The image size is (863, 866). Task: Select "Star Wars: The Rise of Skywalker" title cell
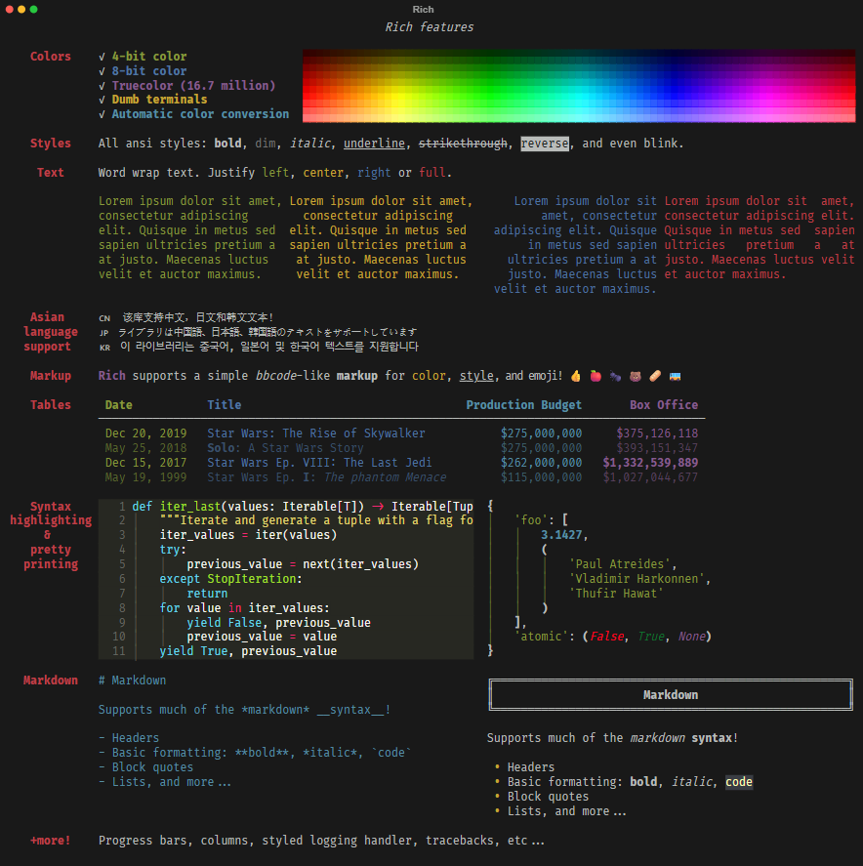(x=316, y=433)
